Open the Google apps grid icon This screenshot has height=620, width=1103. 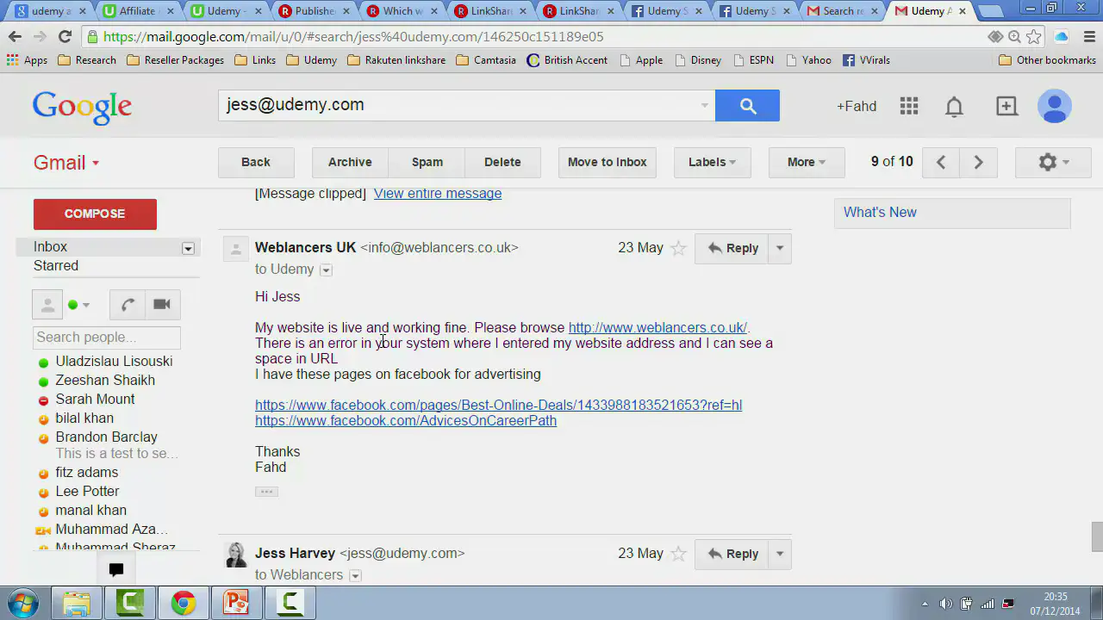click(x=909, y=106)
